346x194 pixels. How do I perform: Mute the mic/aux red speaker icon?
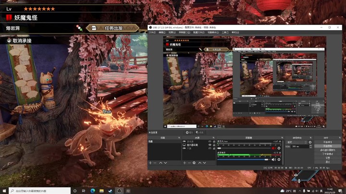tap(274, 148)
